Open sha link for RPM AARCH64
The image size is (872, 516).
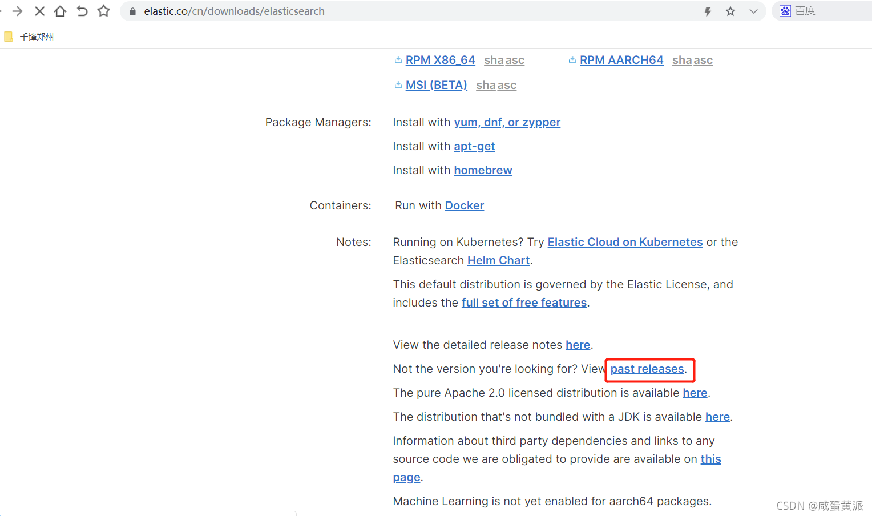(x=682, y=60)
